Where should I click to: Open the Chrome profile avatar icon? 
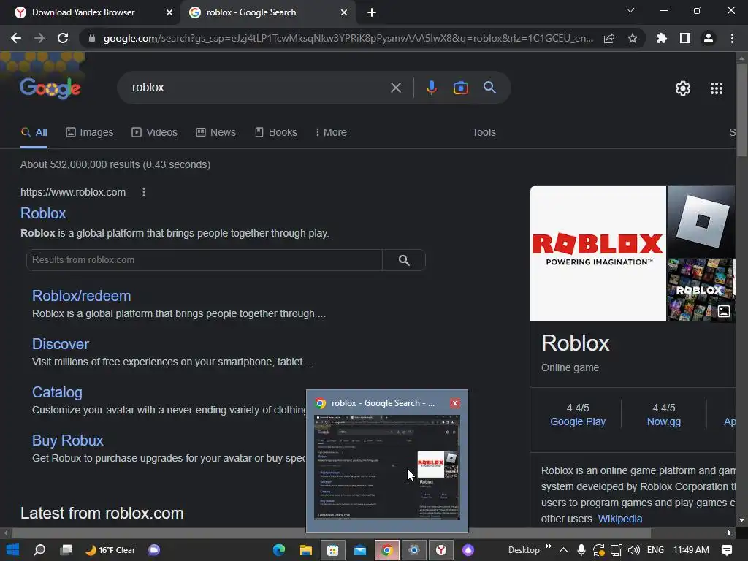709,38
